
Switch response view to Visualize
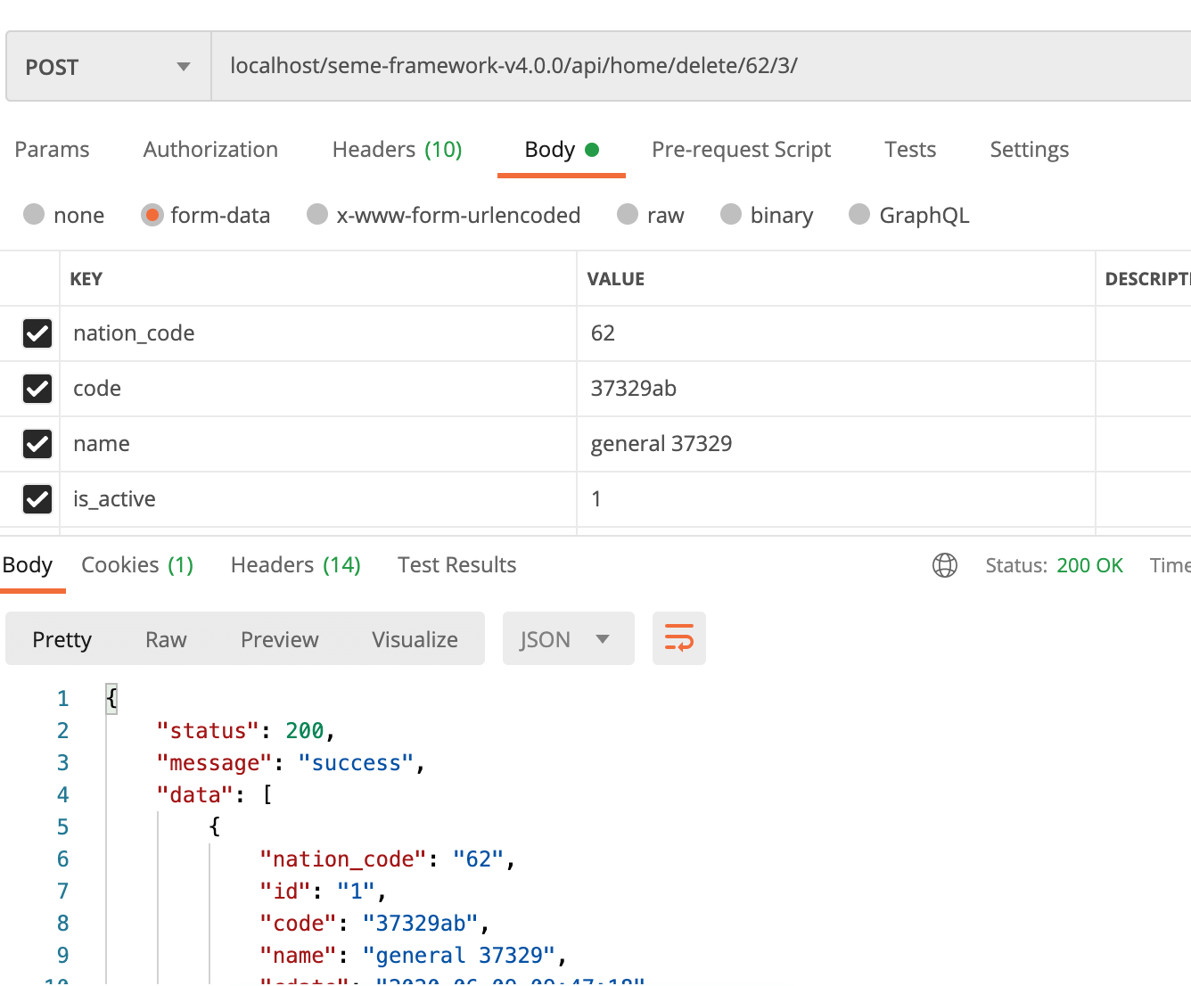point(415,639)
